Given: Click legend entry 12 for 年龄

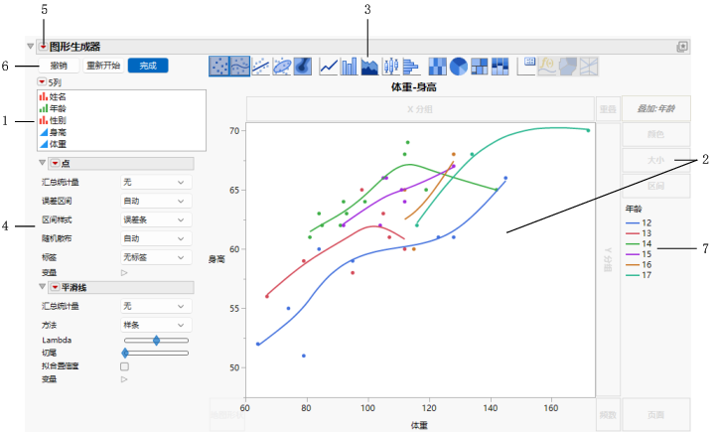Looking at the screenshot, I should click(x=639, y=223).
